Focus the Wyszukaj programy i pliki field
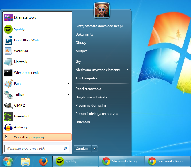Viewport: 191px width, 167px height. tap(37, 148)
